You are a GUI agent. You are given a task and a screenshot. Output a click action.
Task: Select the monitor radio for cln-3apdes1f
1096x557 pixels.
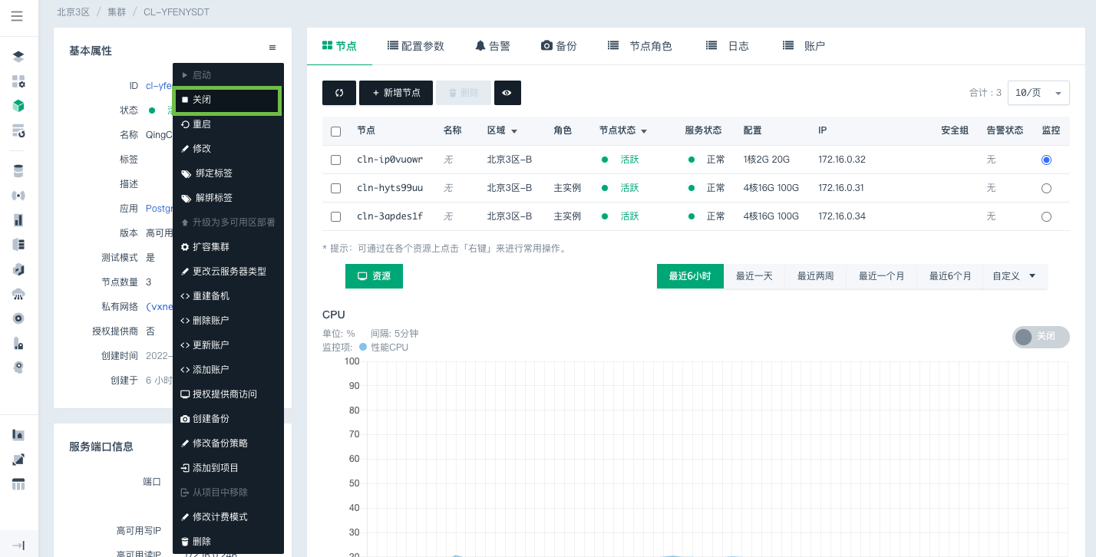(1046, 216)
